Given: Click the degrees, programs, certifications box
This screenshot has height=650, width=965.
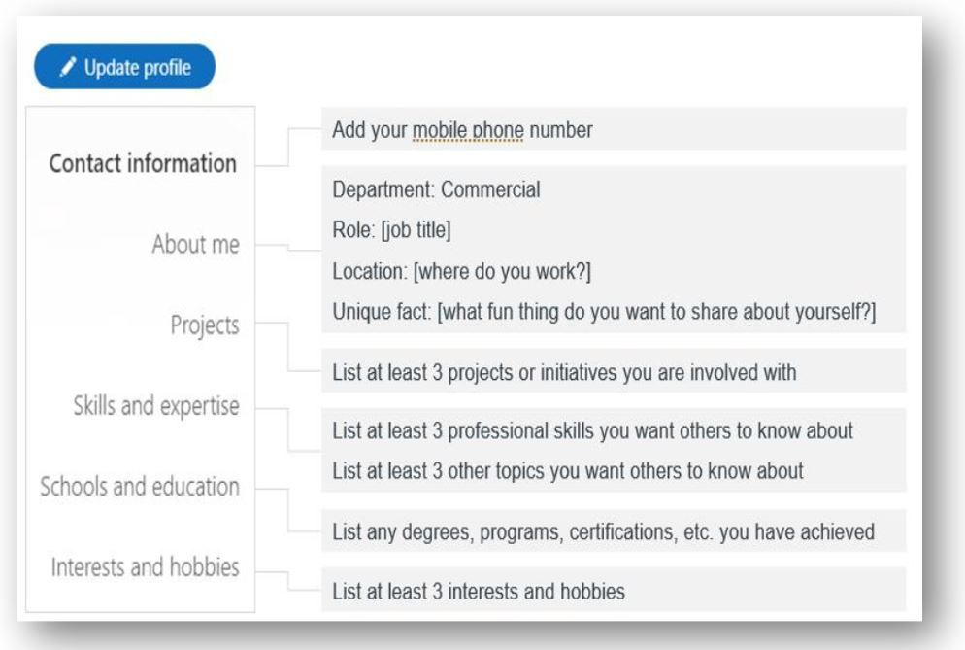Looking at the screenshot, I should [x=614, y=530].
